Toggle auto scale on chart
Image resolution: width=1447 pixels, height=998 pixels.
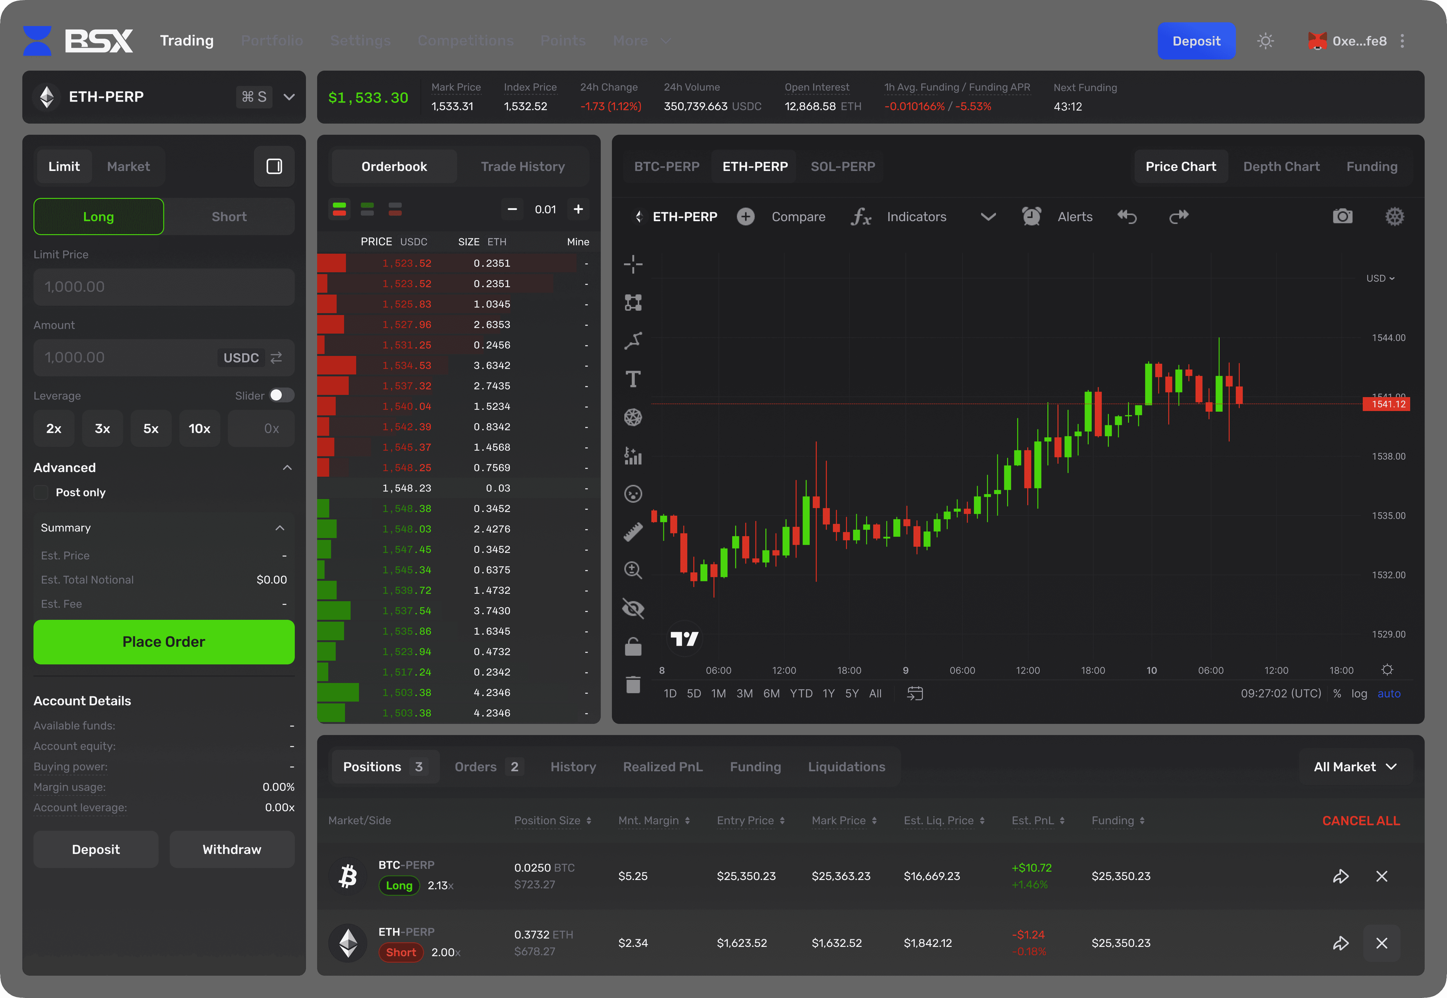tap(1389, 694)
